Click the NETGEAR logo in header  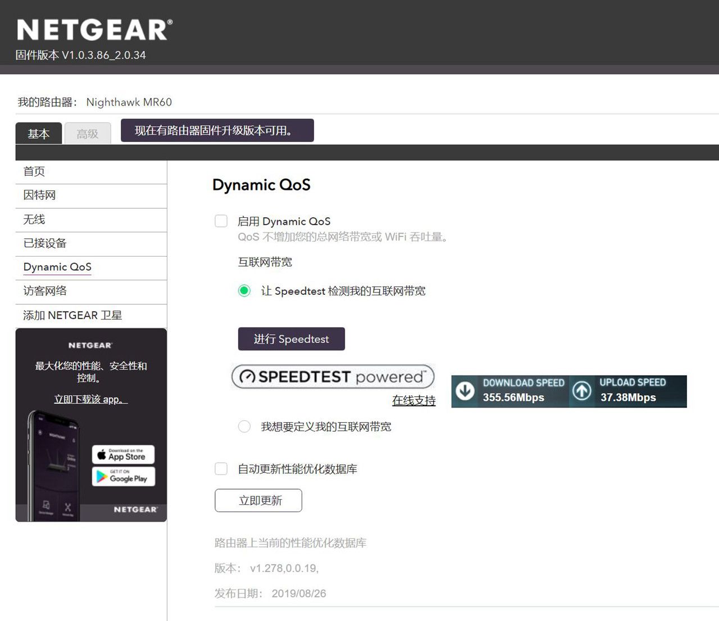[94, 30]
